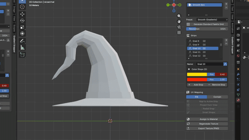Screen dimensions: 249x140
Task: Toggle smooth interpolation icon beside Grad 10 name
Action: tap(225, 64)
